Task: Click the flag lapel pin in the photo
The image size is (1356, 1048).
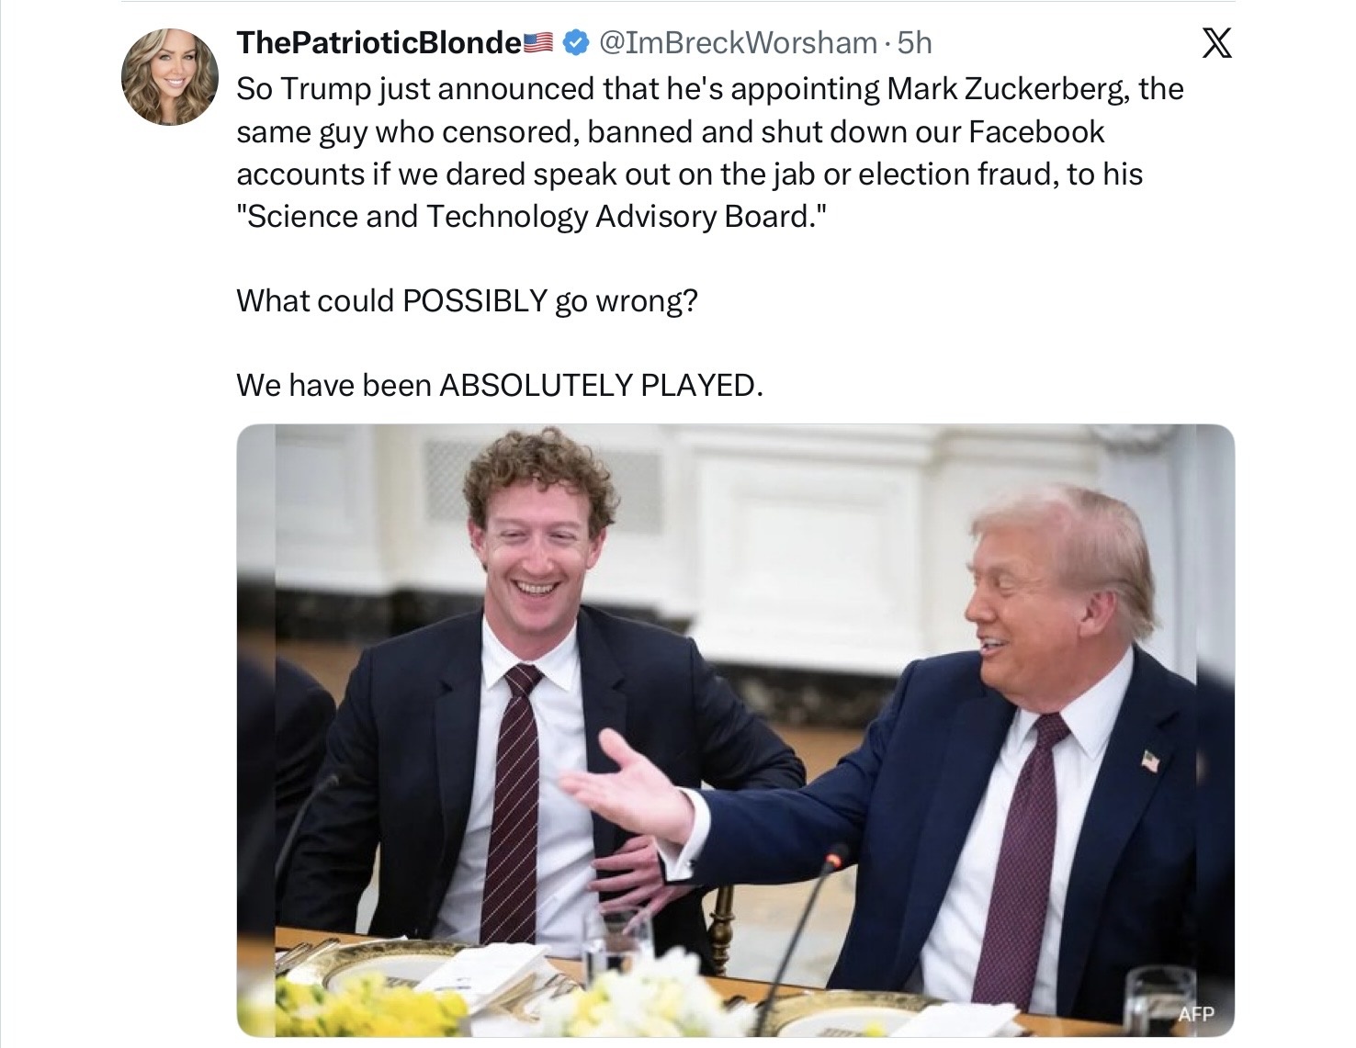Action: (x=1149, y=761)
